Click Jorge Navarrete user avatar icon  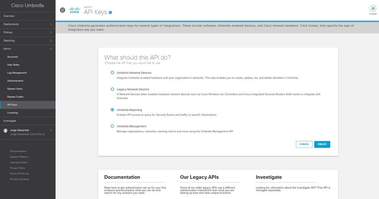(6, 131)
